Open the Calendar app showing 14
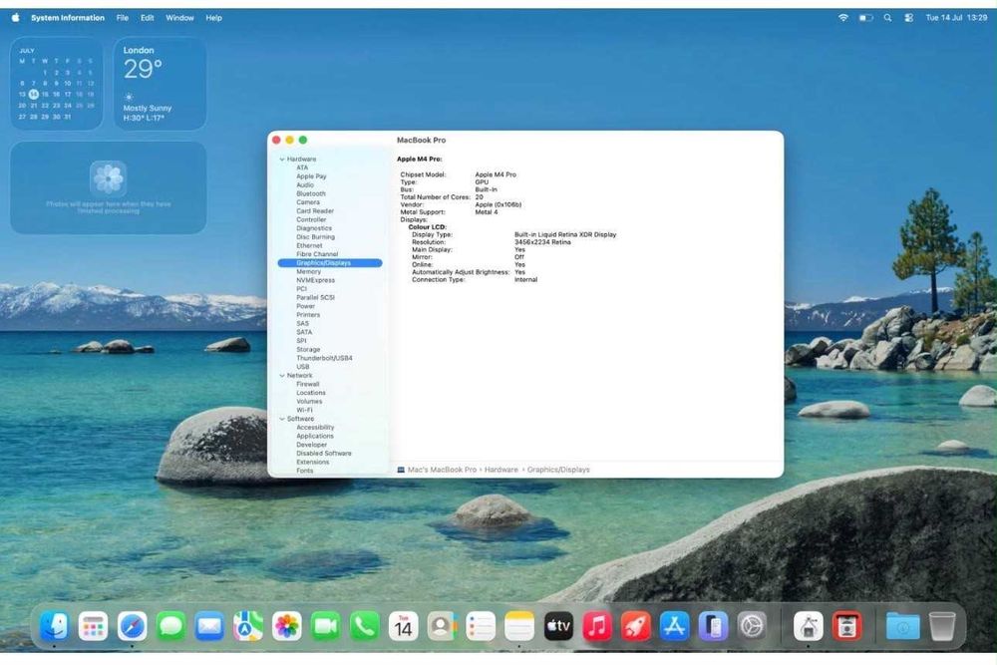997x665 pixels. coord(403,626)
